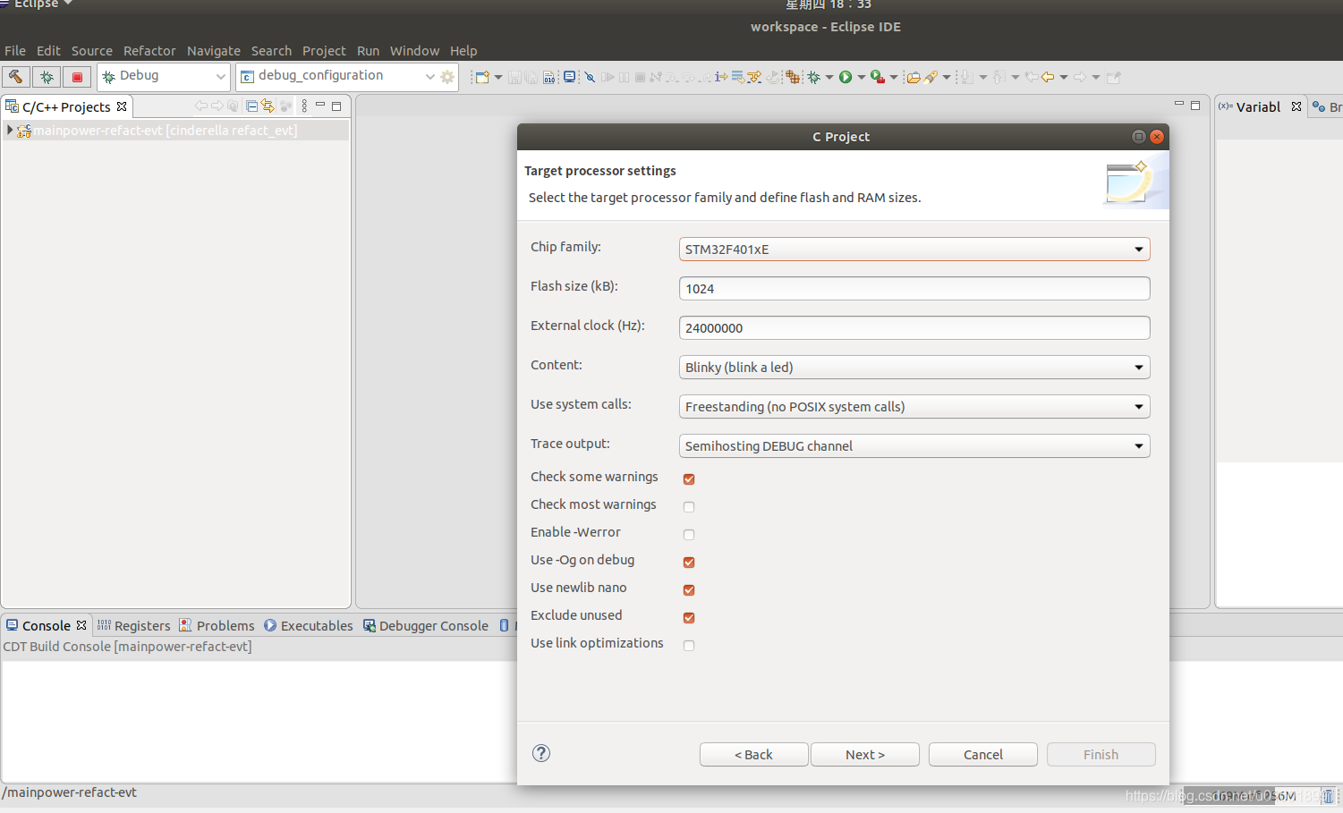This screenshot has height=813, width=1343.
Task: Minimize the editor area pane
Action: (1178, 105)
